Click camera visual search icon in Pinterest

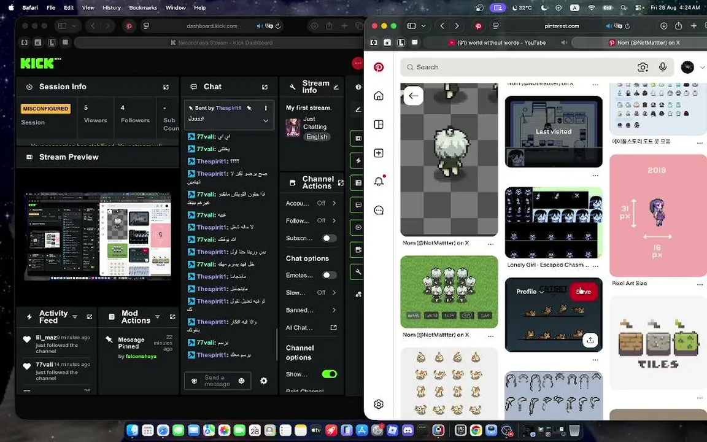click(643, 67)
